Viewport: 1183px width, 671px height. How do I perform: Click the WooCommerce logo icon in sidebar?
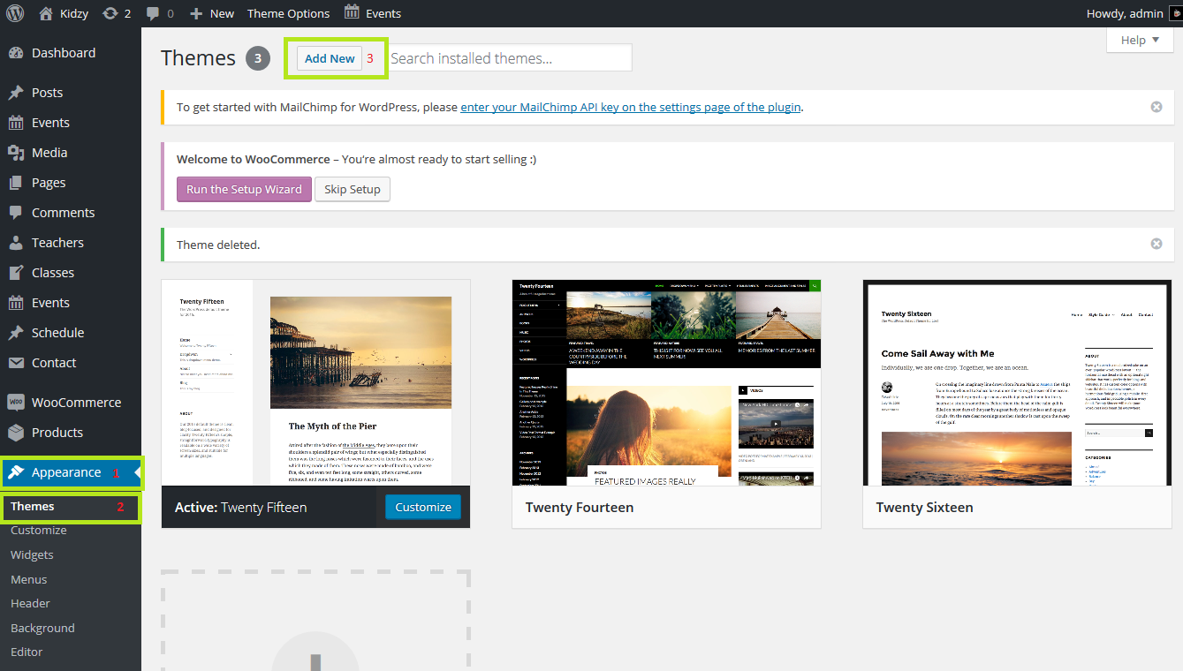[16, 403]
